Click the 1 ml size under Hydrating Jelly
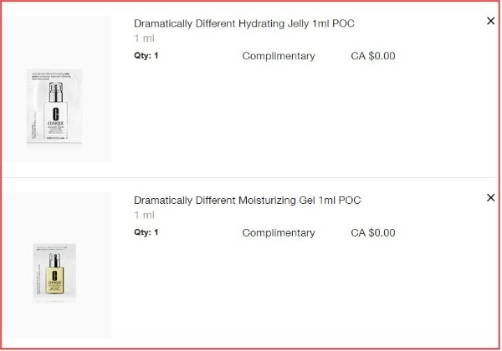 click(x=145, y=38)
